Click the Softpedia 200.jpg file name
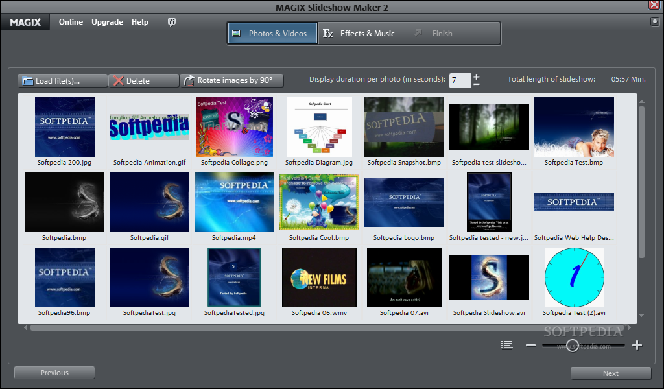This screenshot has width=664, height=389. coord(64,163)
